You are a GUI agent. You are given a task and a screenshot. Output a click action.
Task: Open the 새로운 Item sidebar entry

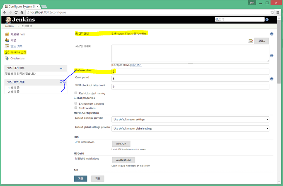(x=18, y=34)
